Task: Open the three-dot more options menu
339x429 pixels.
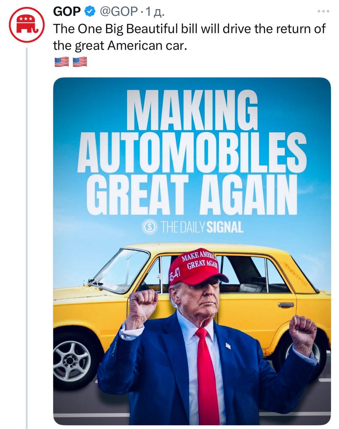Action: click(x=323, y=11)
